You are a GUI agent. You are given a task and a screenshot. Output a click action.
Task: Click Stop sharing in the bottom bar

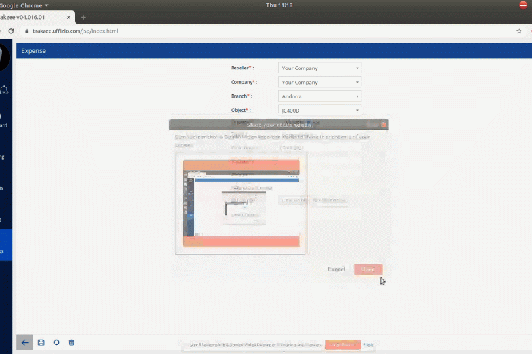[342, 345]
